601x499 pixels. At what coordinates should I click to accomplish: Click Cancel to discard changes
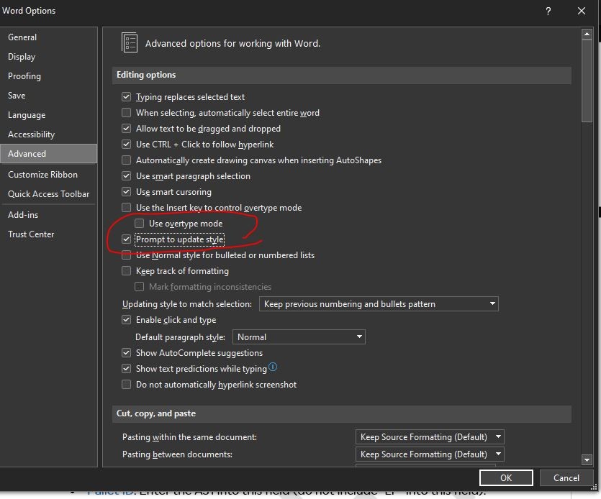coord(566,477)
